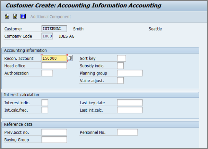
Task: Click the Buying Group input field
Action: (x=54, y=140)
